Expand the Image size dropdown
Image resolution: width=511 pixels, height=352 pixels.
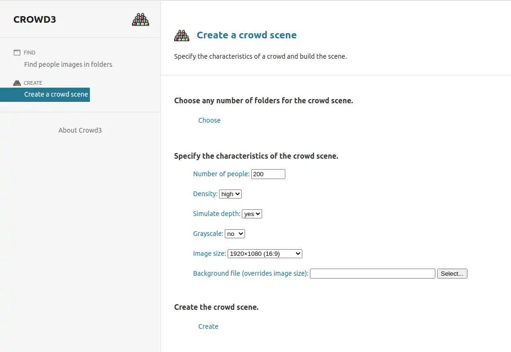264,254
